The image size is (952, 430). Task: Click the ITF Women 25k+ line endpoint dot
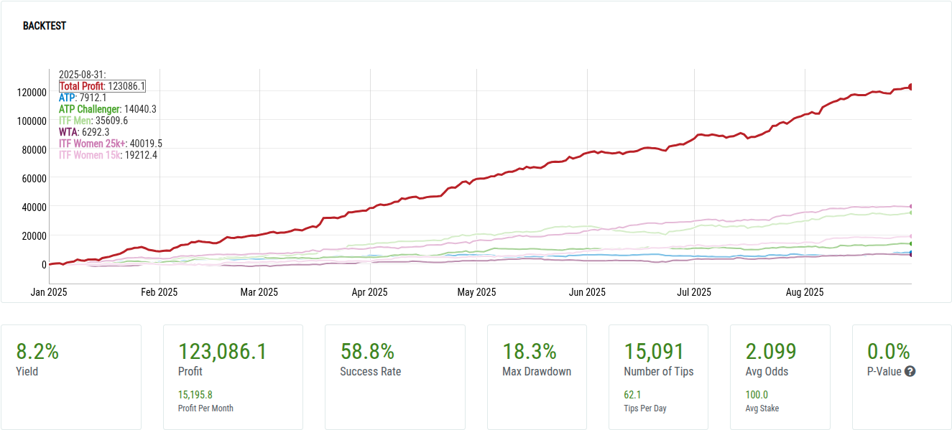point(911,207)
